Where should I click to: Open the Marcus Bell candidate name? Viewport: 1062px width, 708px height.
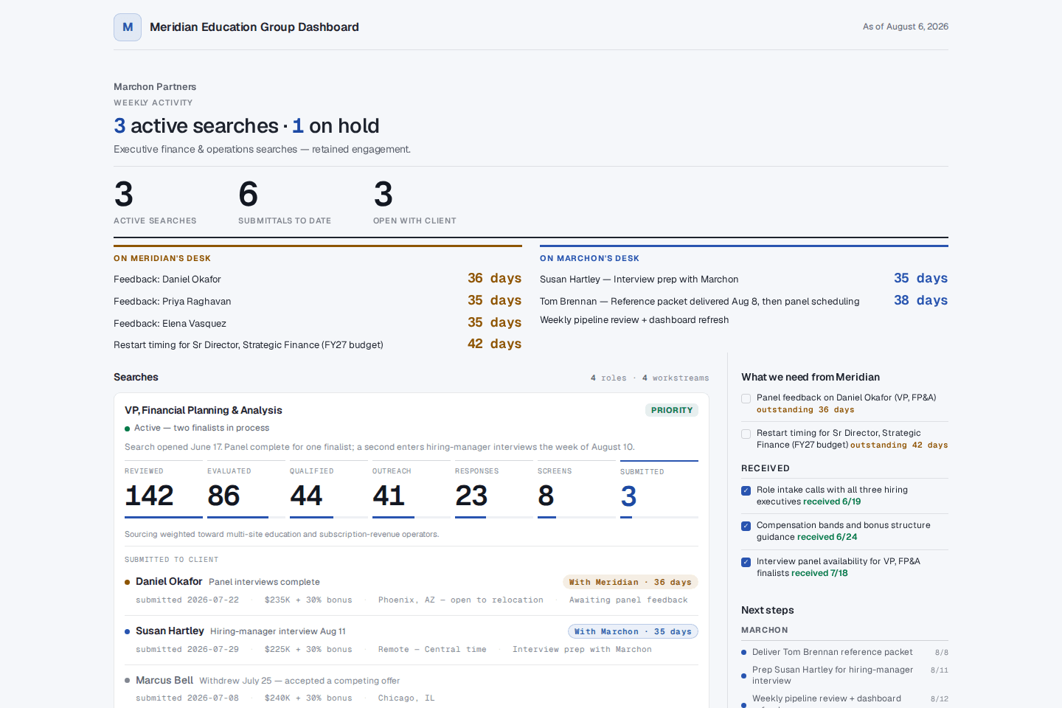[x=164, y=680]
